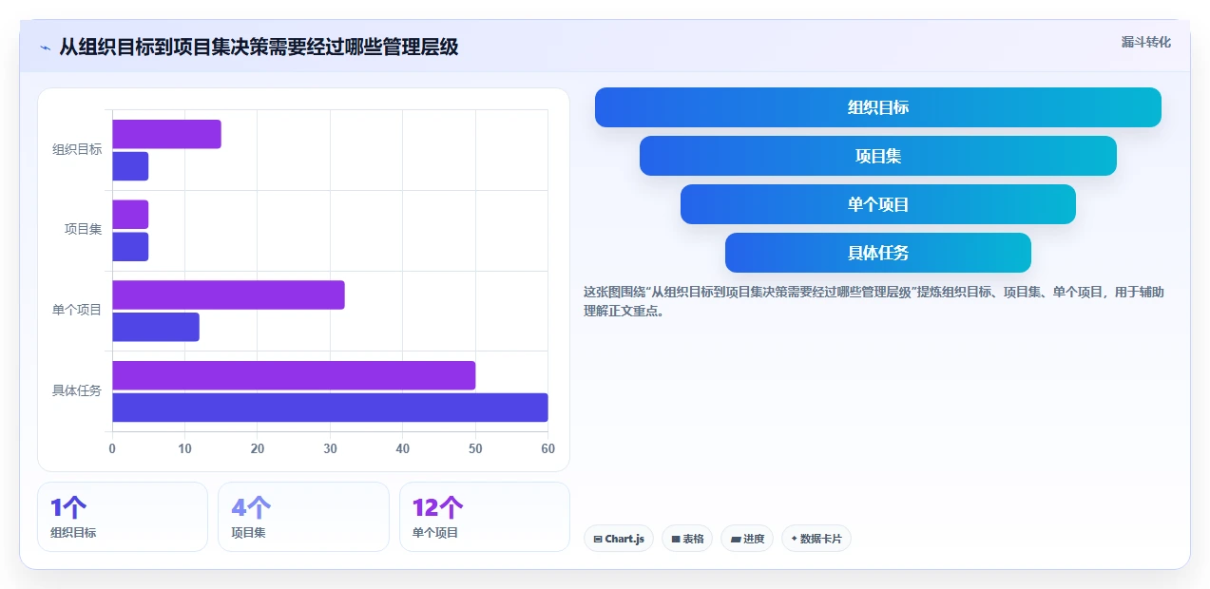Viewport: 1210px width, 589px height.
Task: Click the 进度 tag icon
Action: pos(736,539)
